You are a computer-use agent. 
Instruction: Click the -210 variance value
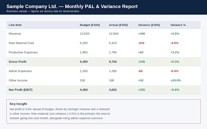[x=141, y=43]
